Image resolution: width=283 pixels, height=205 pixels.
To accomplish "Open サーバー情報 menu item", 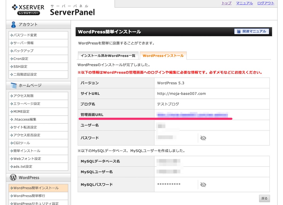I will [38, 43].
